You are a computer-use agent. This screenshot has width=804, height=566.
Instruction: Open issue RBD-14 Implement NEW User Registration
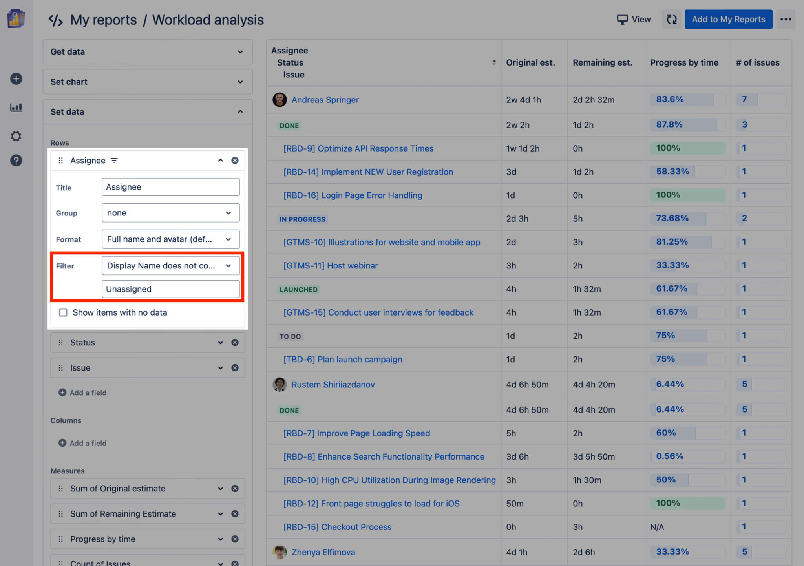[368, 172]
